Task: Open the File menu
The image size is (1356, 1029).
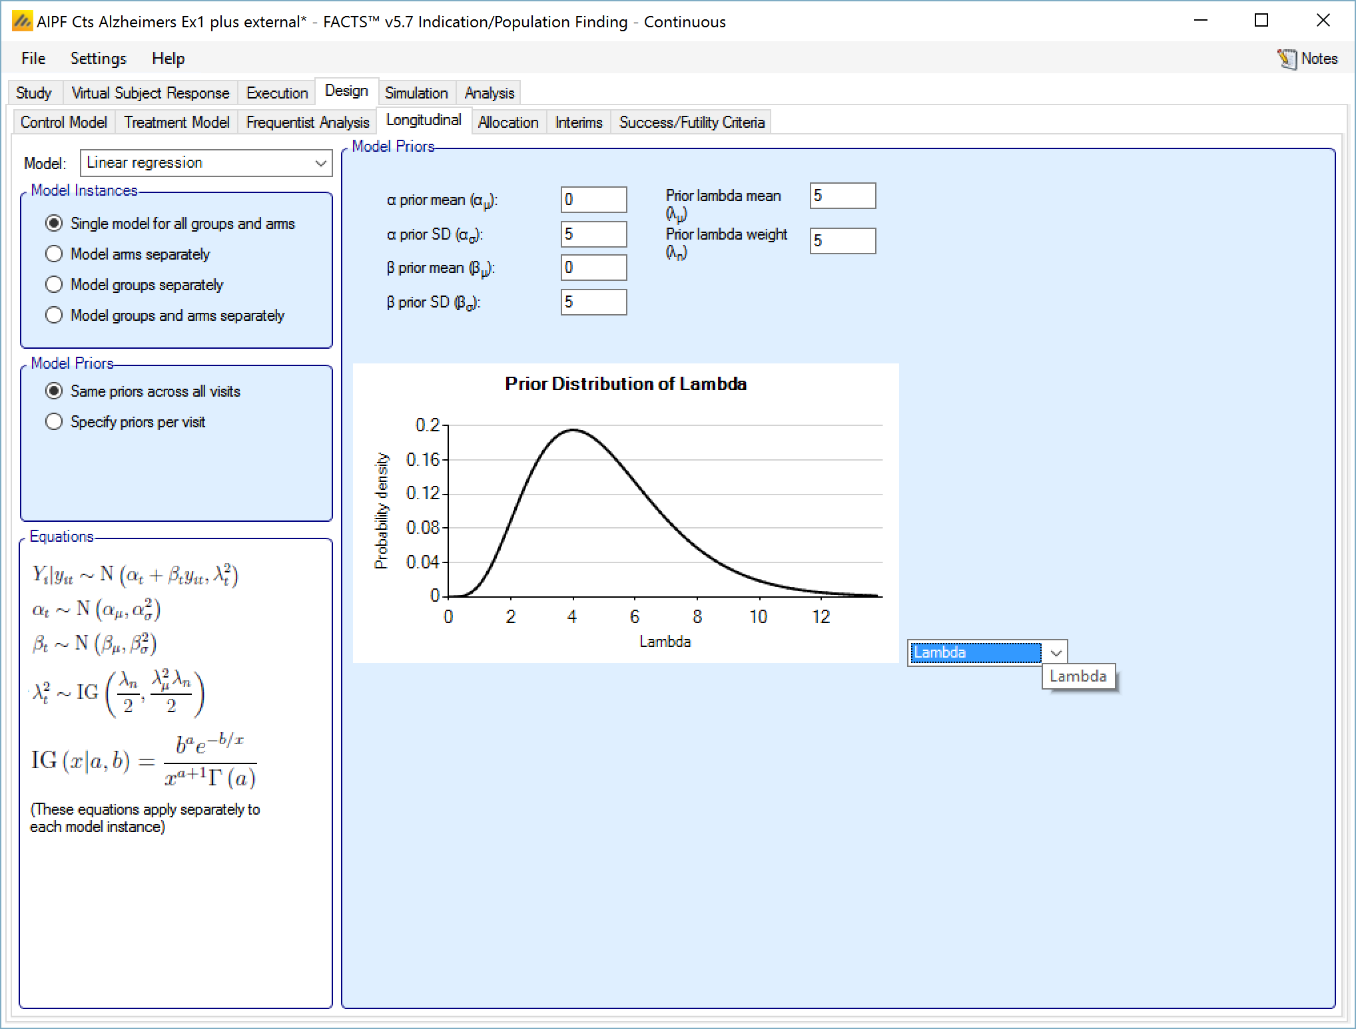Action: pyautogui.click(x=33, y=59)
